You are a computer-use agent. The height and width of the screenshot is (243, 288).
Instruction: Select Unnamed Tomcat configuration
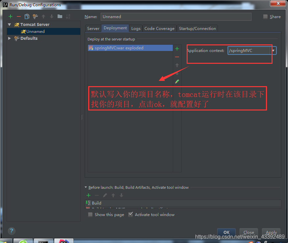pos(43,31)
